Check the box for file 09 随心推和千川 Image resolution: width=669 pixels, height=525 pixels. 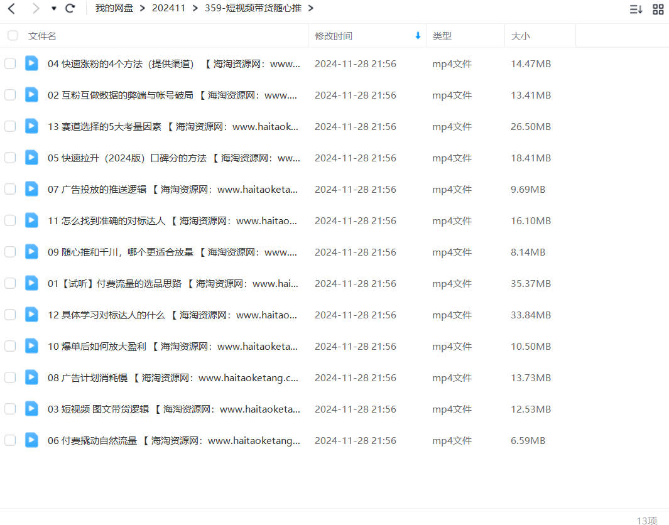coord(10,252)
